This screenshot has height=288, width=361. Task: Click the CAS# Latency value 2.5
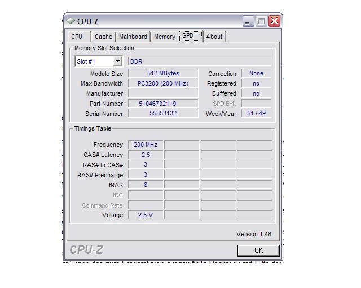click(x=146, y=155)
